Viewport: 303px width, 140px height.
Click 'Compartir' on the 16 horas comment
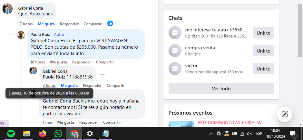tap(105, 62)
